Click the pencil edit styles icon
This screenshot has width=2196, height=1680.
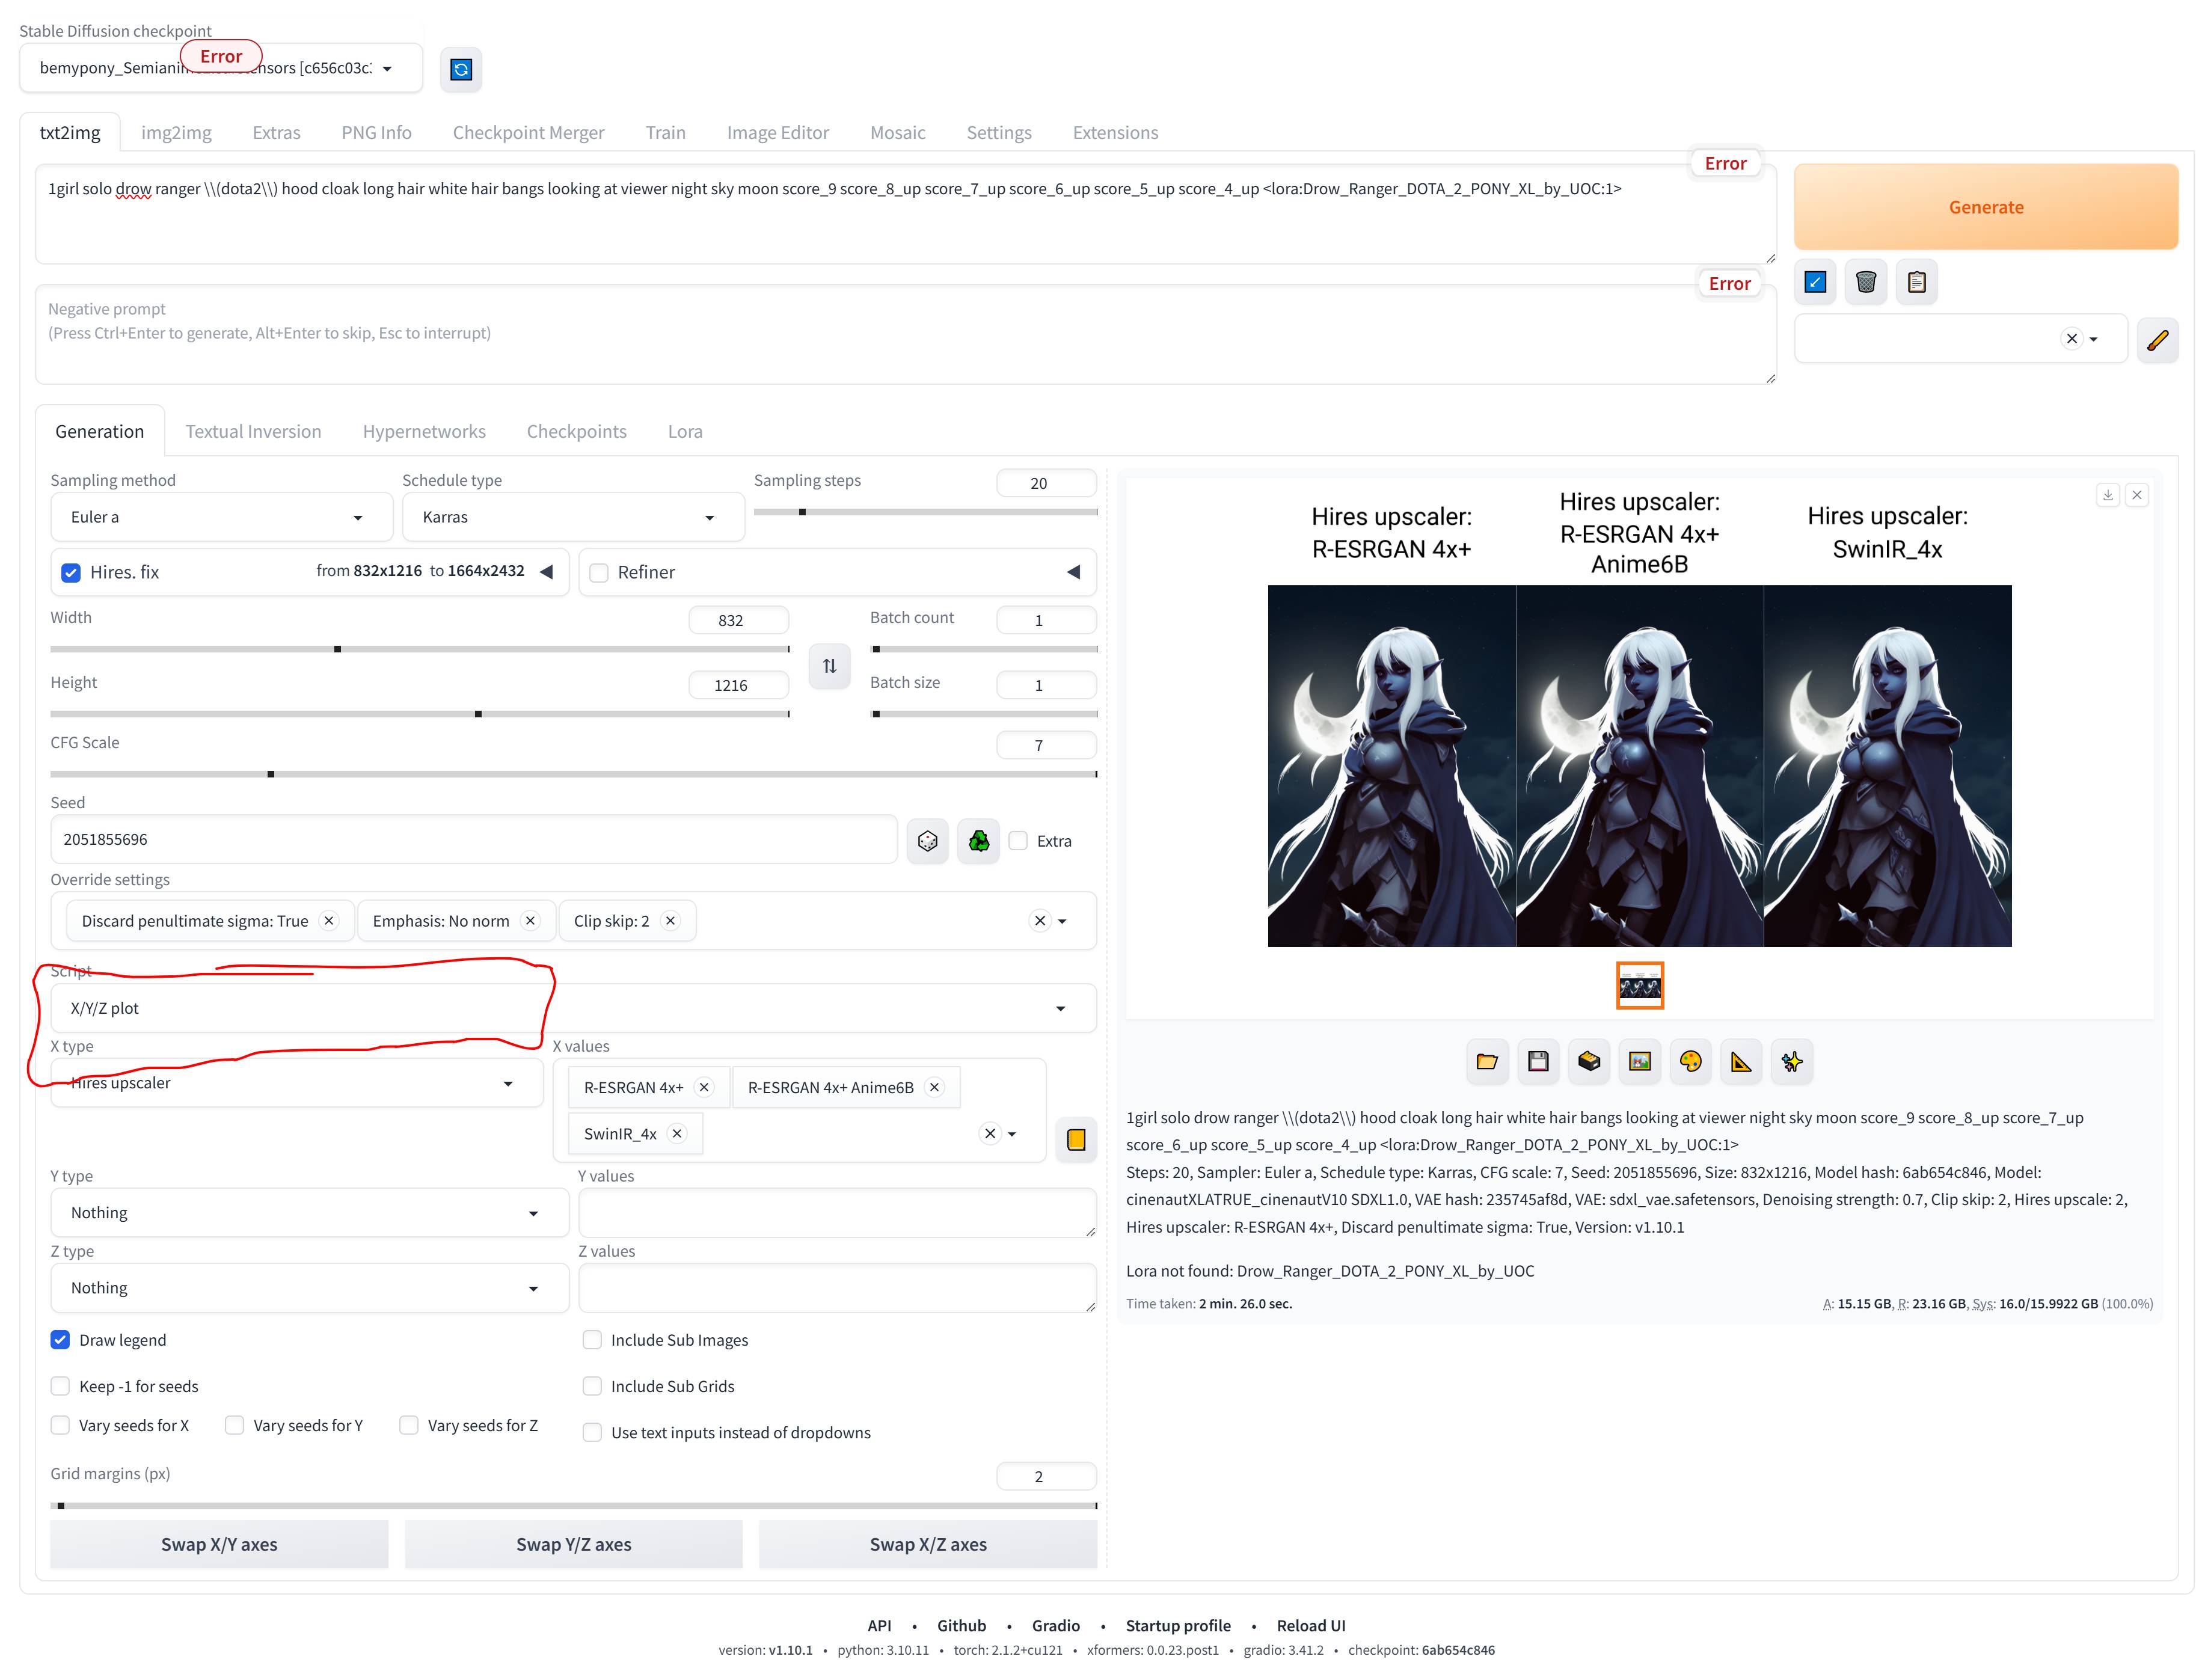(x=2157, y=340)
